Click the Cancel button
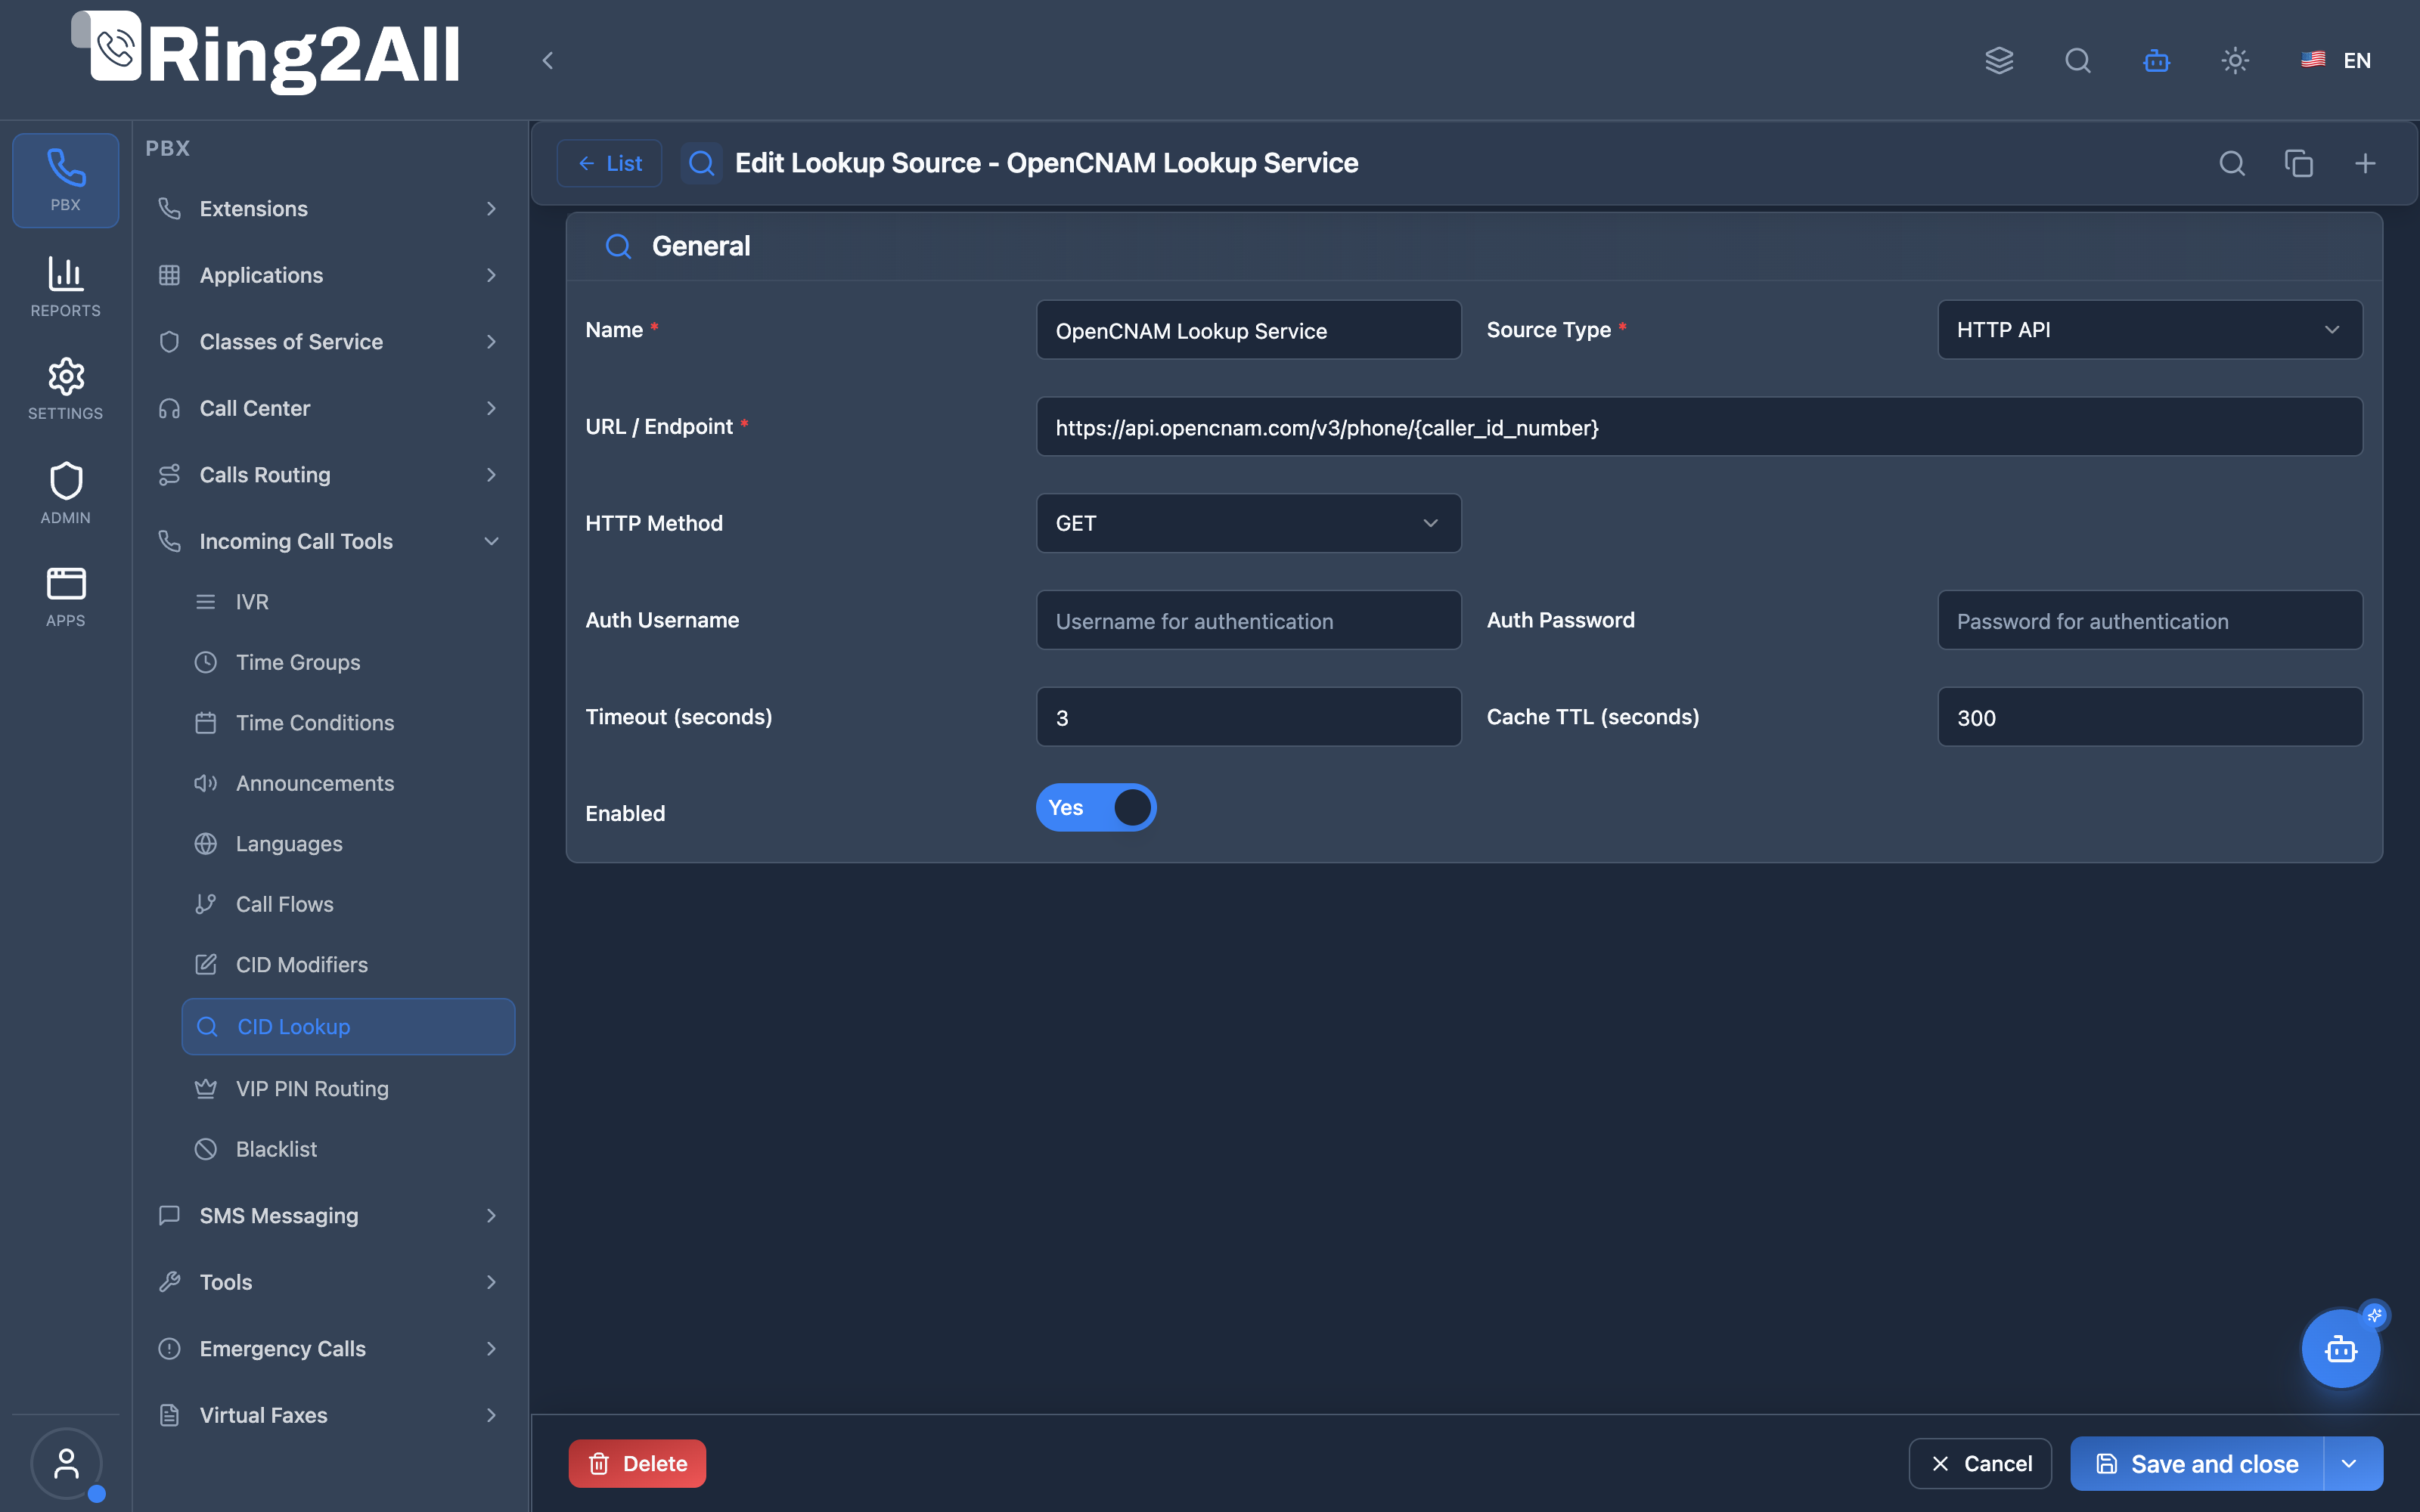The height and width of the screenshot is (1512, 2420). 1980,1464
